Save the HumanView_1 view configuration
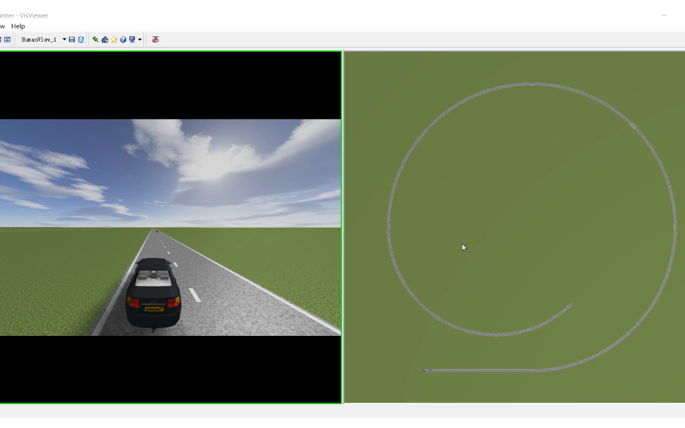 tap(72, 39)
